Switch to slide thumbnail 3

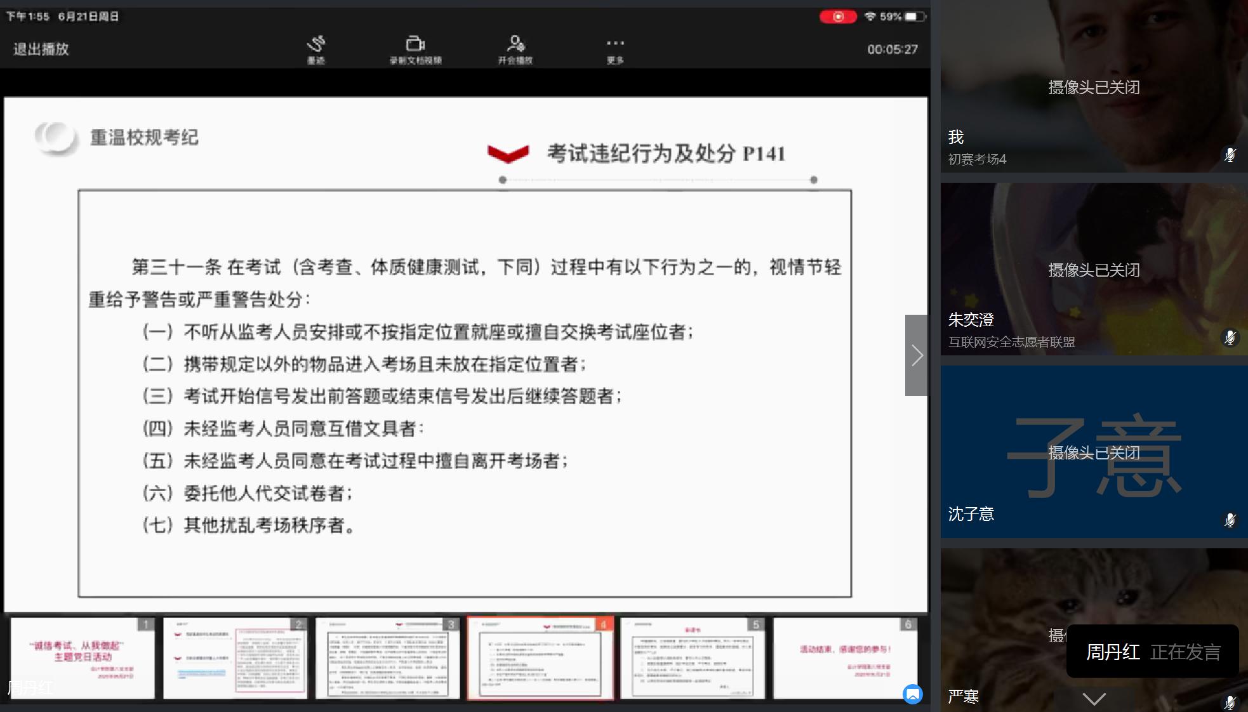[x=387, y=659]
